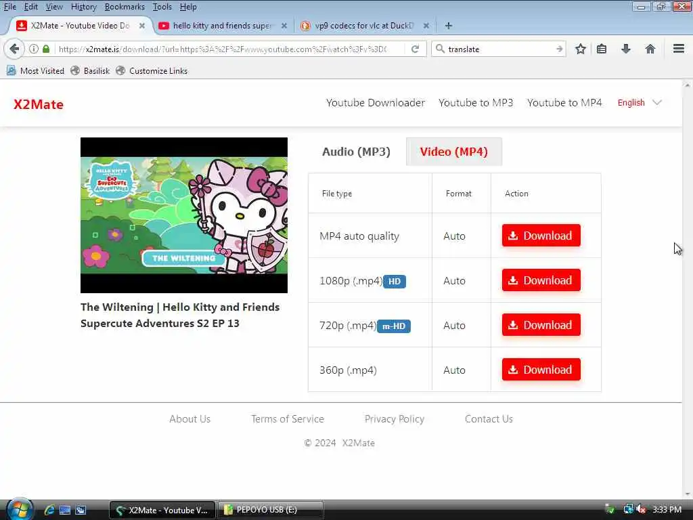Go to the home page icon

[650, 49]
